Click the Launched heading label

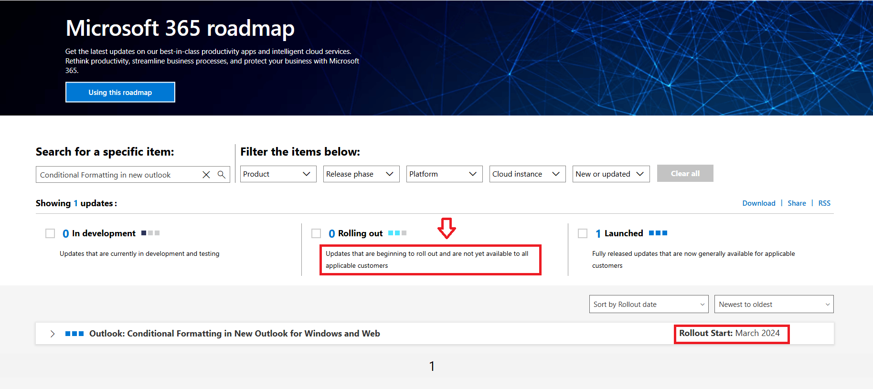click(x=624, y=233)
